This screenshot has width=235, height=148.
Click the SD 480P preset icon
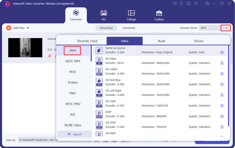[99, 134]
